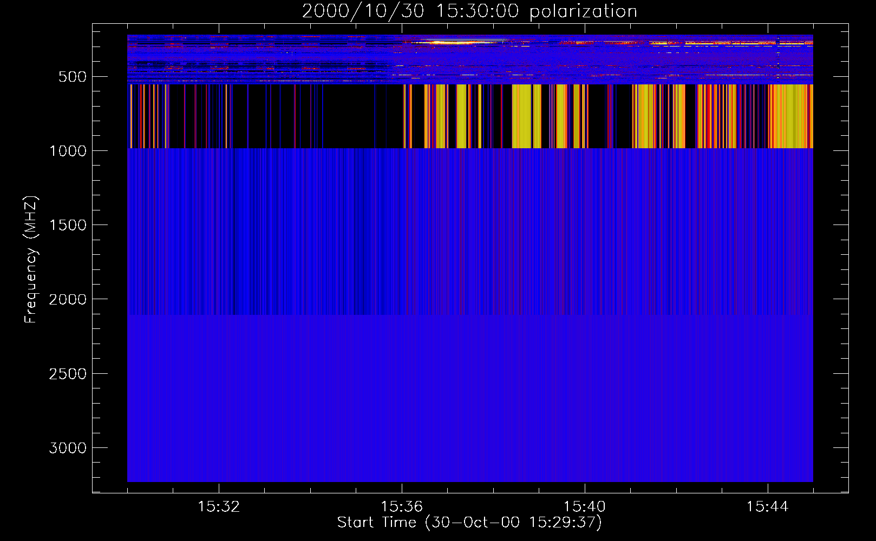
Task: Click the 2500 frequency tick label
Action: point(68,374)
